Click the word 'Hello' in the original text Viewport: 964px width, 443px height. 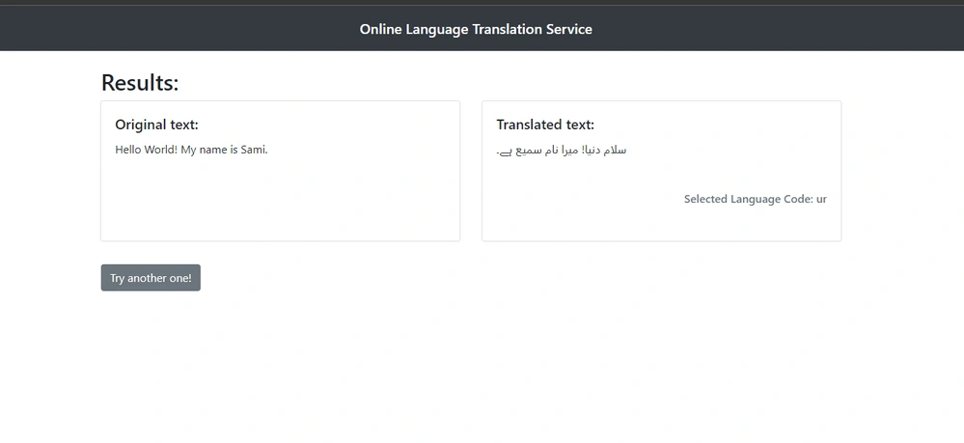(128, 150)
